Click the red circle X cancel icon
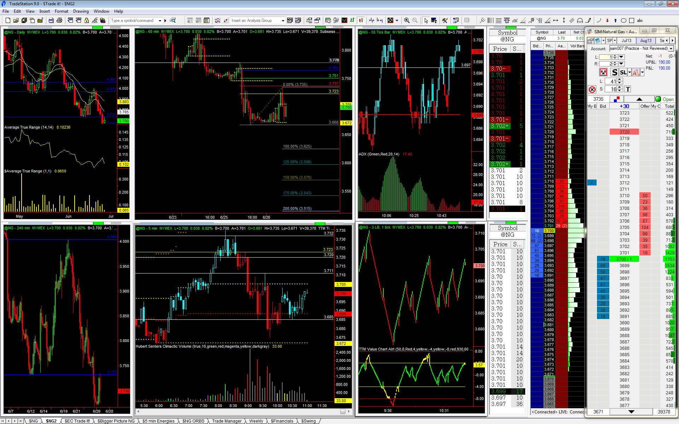 pyautogui.click(x=592, y=89)
